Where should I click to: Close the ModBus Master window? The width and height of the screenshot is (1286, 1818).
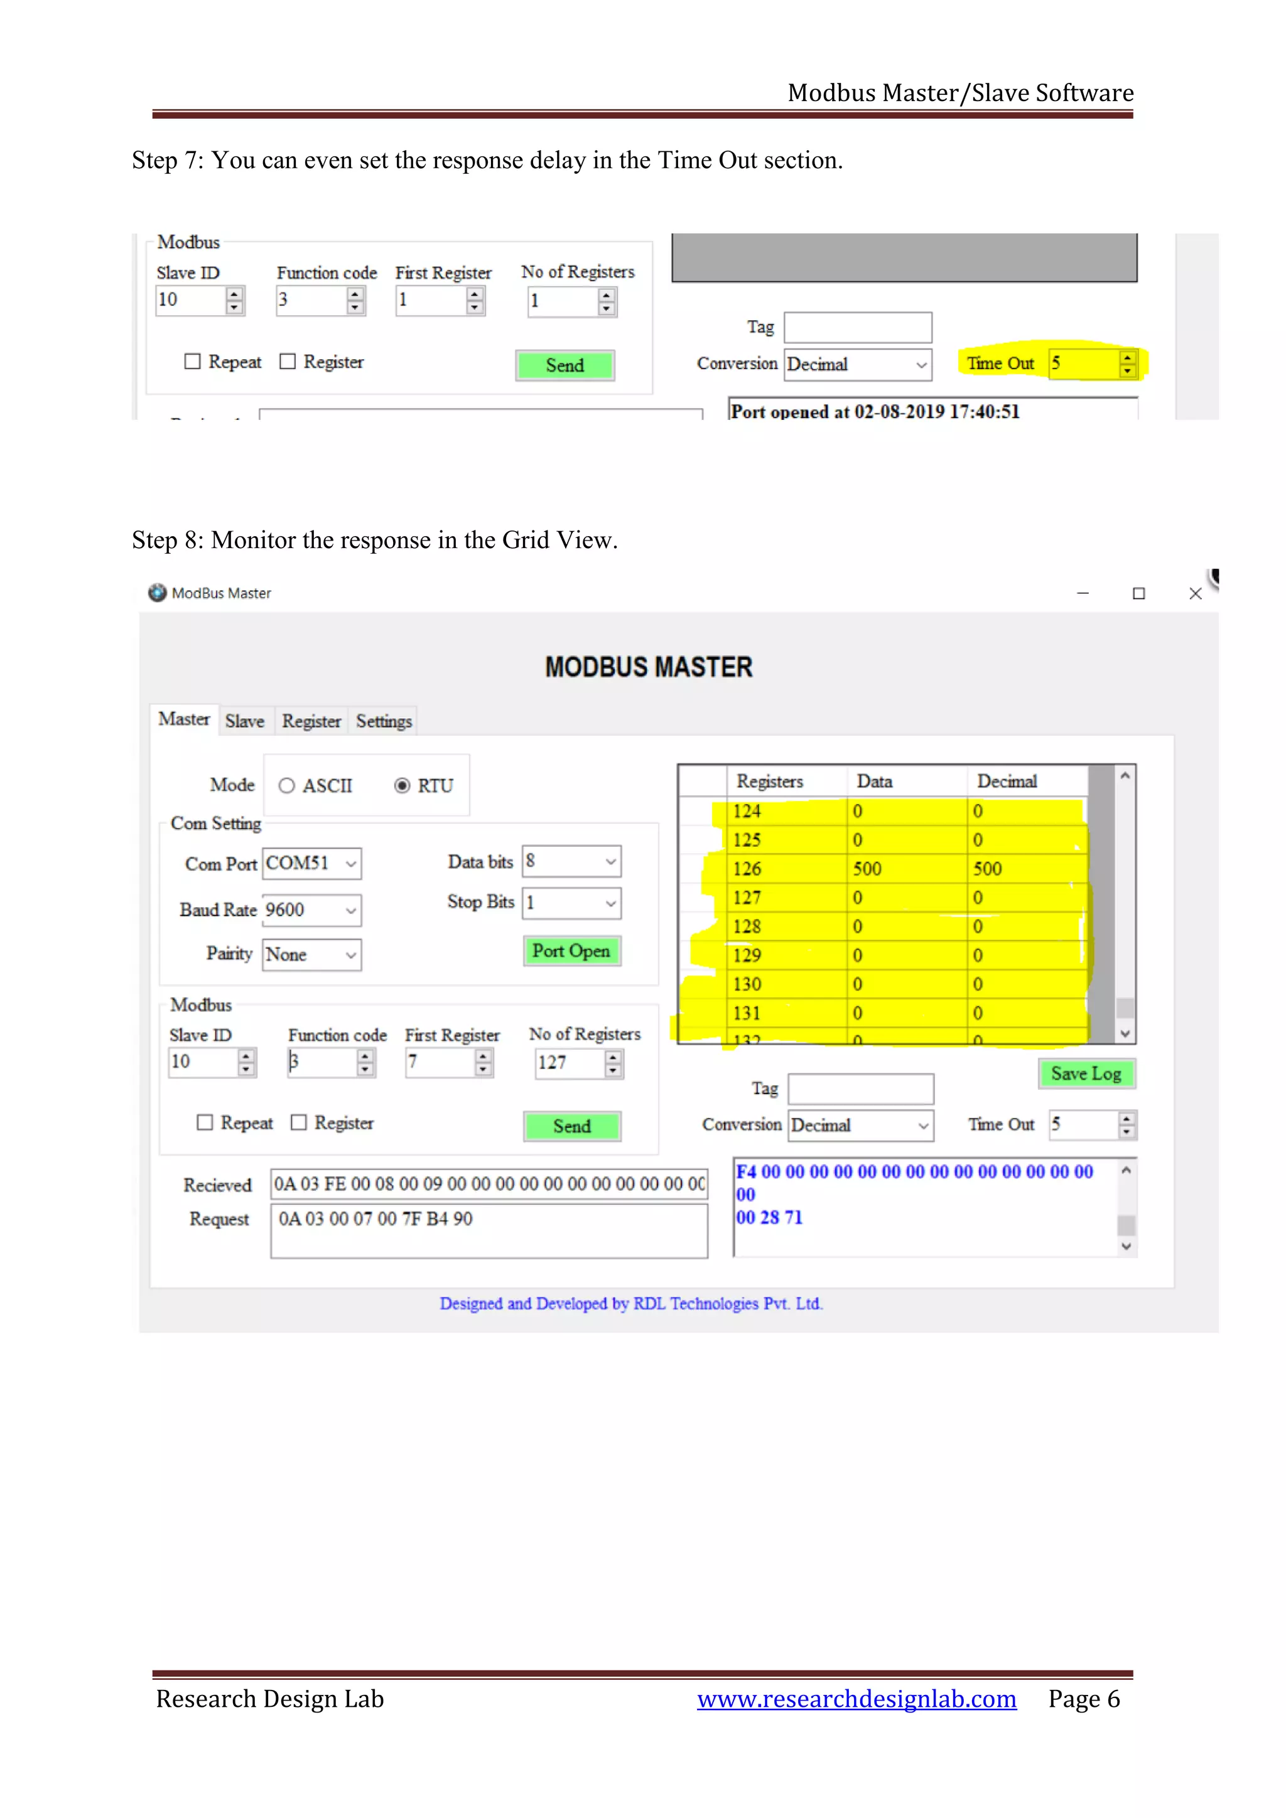[x=1196, y=593]
